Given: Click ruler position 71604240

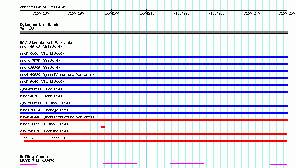Looking at the screenshot, I should tap(252, 13).
